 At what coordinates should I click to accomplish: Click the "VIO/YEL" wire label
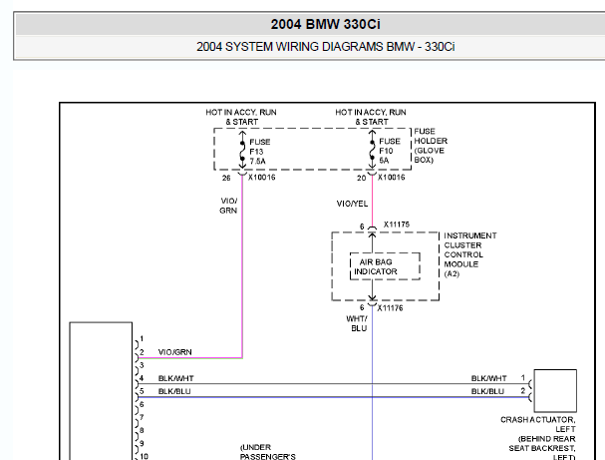point(352,204)
